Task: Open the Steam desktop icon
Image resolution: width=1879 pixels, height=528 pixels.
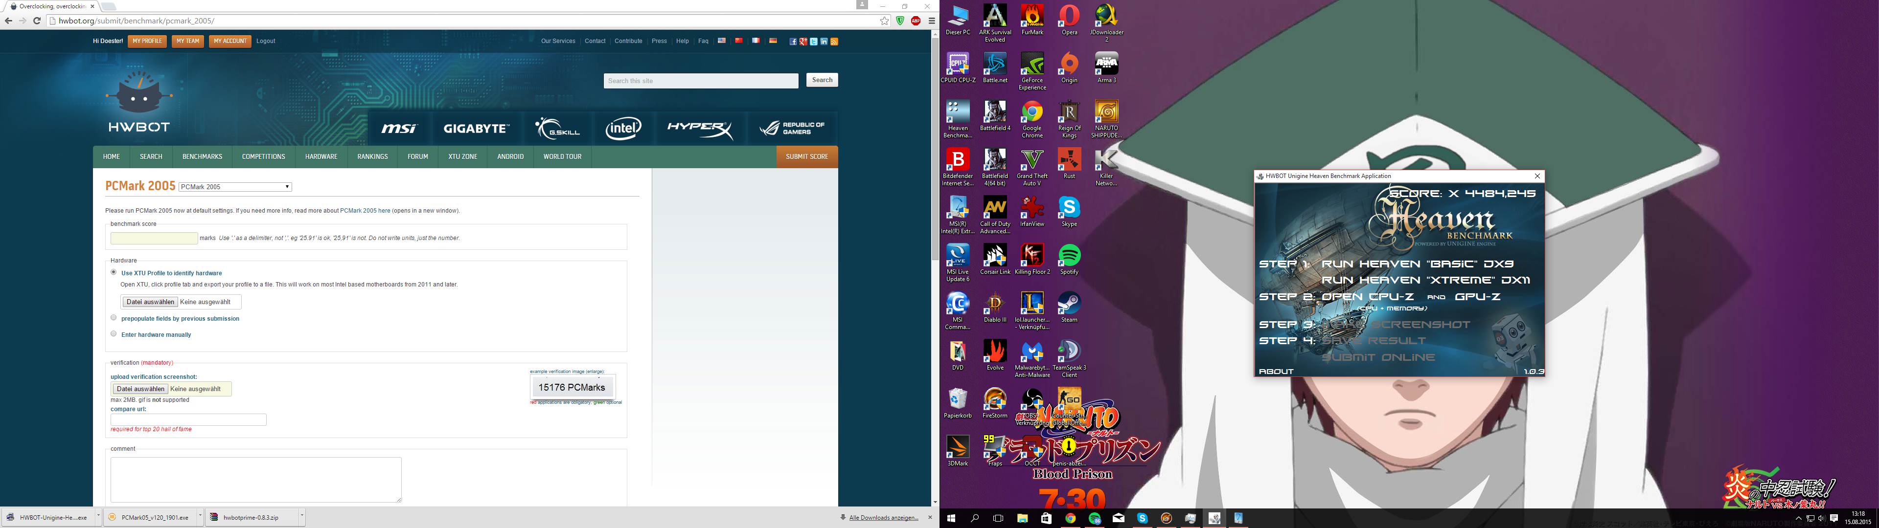Action: [x=1069, y=307]
